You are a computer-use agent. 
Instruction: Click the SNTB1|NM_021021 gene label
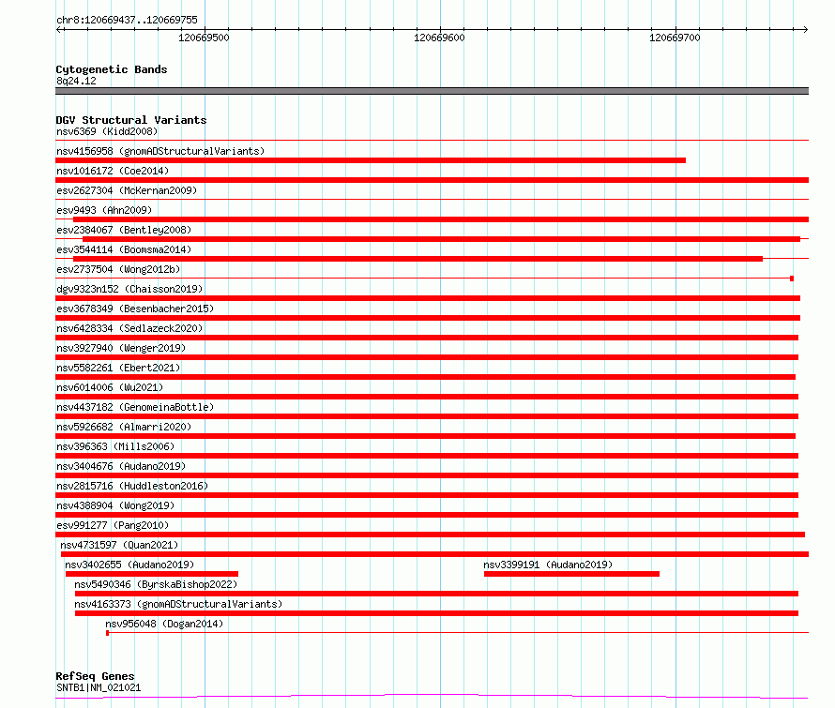click(99, 687)
